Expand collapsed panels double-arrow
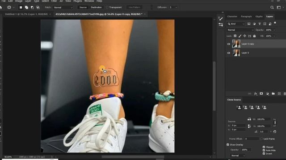The width and height of the screenshot is (286, 160). click(223, 12)
